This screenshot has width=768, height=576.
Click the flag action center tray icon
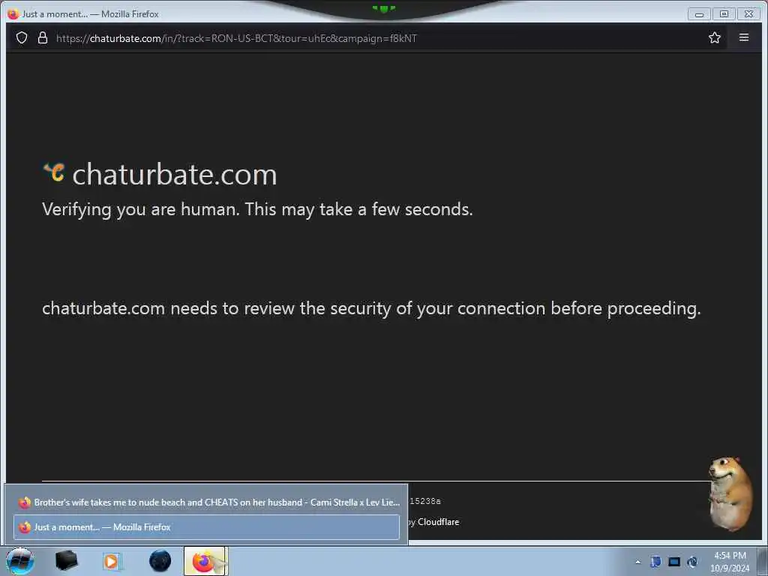655,562
